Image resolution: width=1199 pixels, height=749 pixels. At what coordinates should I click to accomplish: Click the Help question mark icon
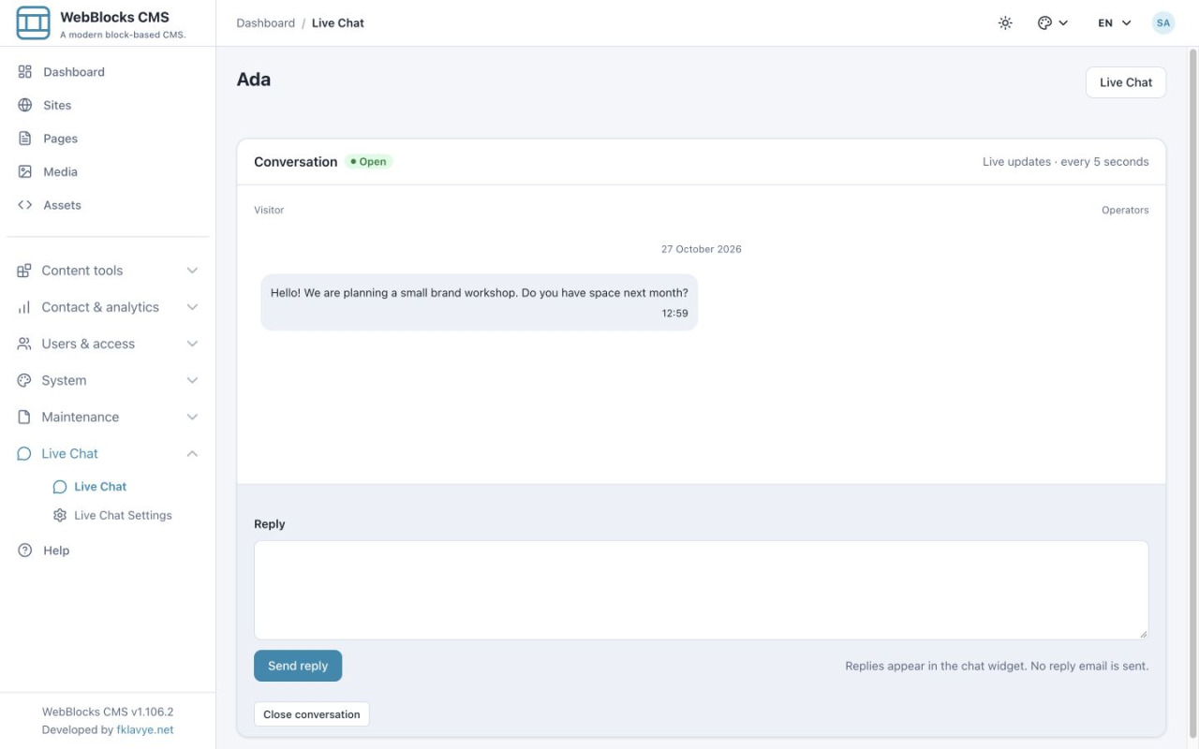coord(25,551)
